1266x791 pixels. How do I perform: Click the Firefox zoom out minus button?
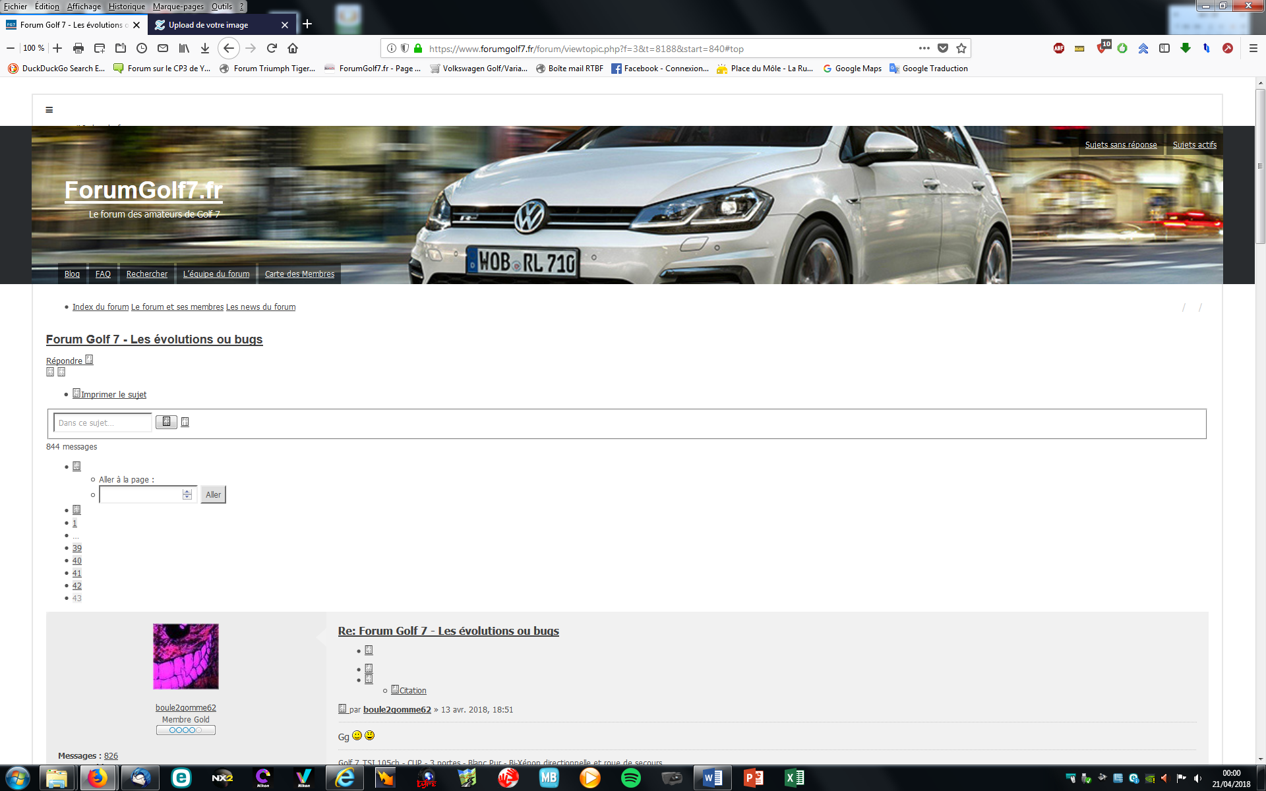click(11, 48)
